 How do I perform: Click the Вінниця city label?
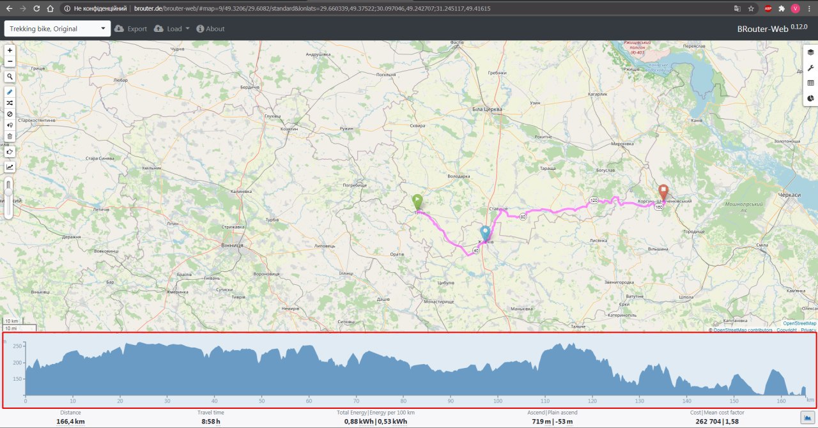[x=231, y=245]
